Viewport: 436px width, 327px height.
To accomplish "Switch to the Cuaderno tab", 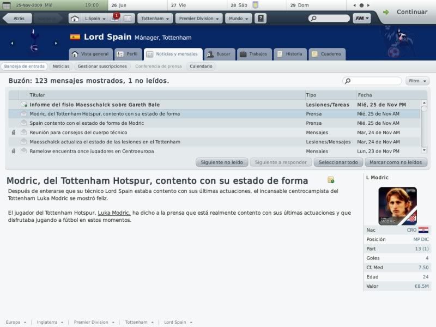I will tap(327, 54).
